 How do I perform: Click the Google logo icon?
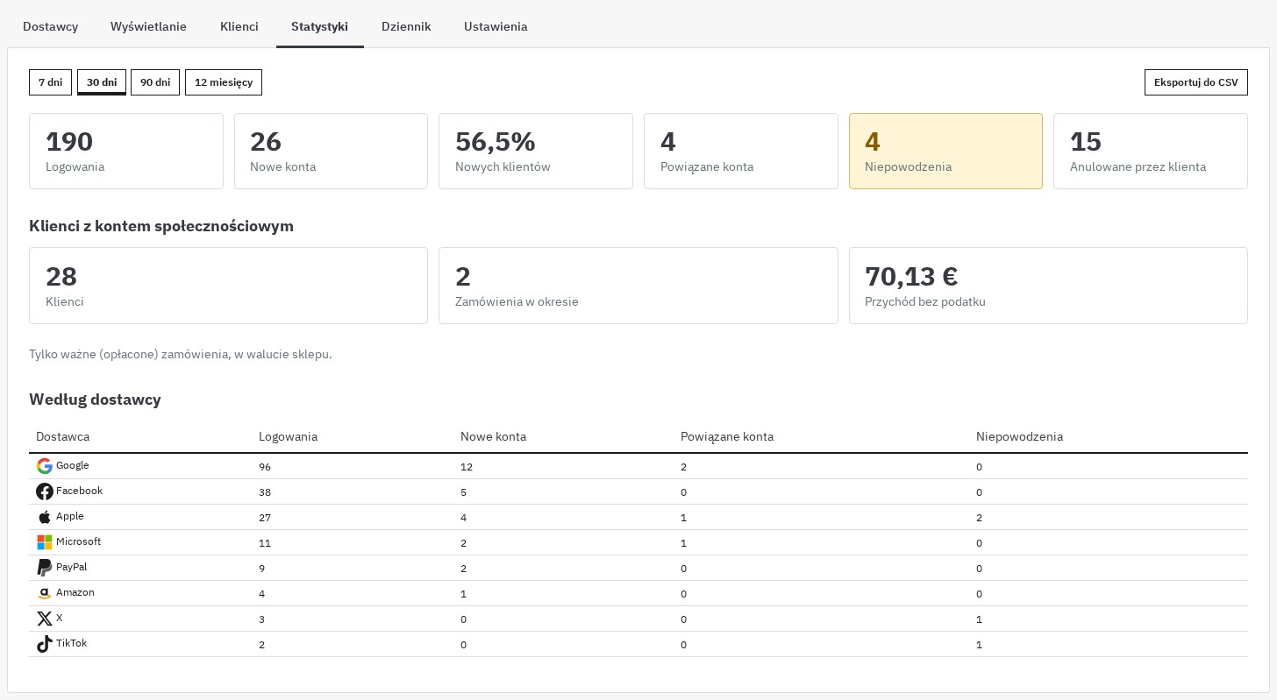pos(45,466)
